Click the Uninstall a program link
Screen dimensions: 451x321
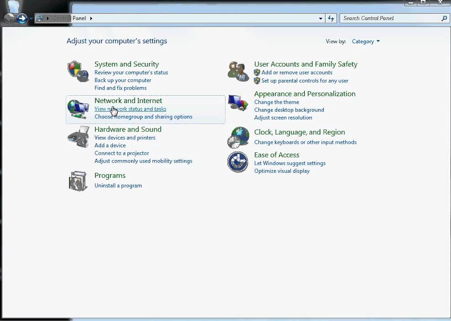[x=118, y=186]
